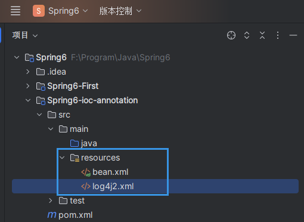Select the java folder name
The width and height of the screenshot is (304, 222).
(89, 144)
